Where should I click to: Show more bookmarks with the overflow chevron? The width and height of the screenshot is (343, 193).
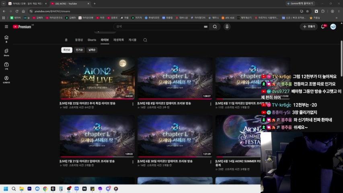pyautogui.click(x=337, y=18)
